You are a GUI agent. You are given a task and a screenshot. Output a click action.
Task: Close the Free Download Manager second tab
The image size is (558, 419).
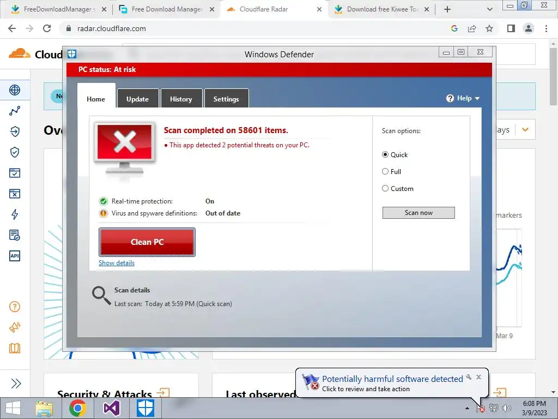tap(212, 9)
